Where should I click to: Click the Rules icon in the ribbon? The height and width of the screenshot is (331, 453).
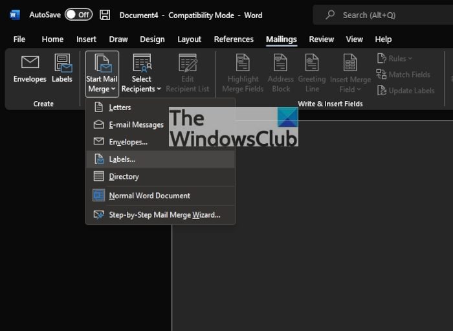pyautogui.click(x=381, y=58)
